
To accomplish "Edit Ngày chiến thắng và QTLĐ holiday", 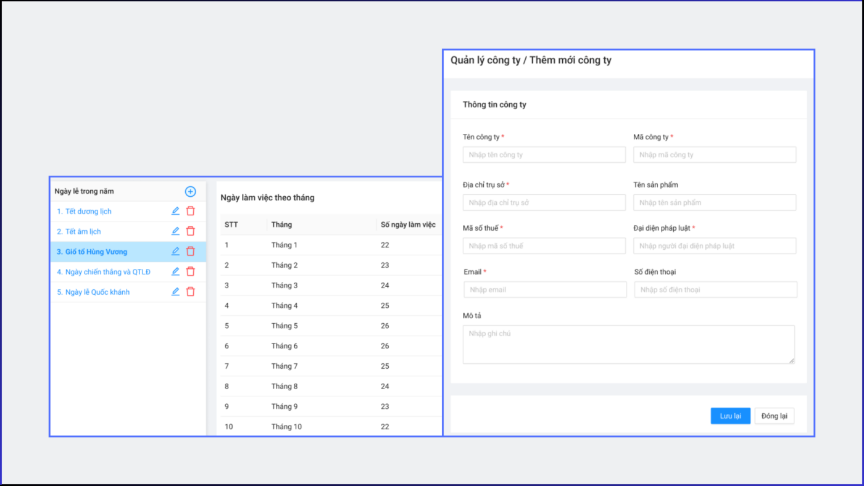I will click(175, 271).
